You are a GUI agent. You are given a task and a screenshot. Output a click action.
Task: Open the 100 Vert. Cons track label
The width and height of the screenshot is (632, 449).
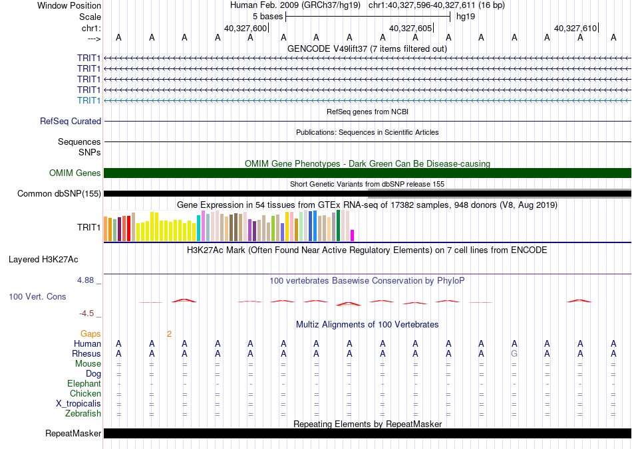pos(37,296)
